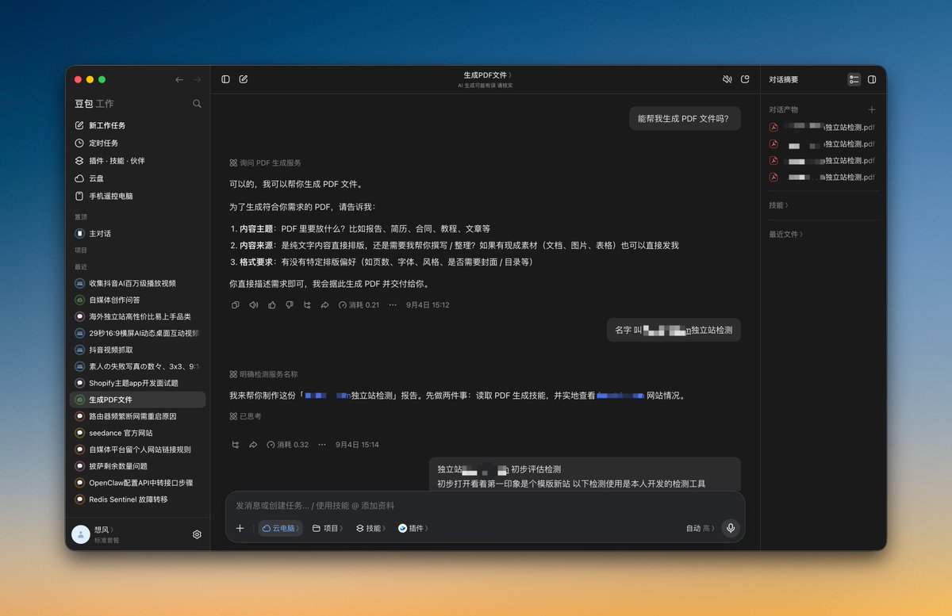Copy the reply dated 9月4日 15:12
The height and width of the screenshot is (616, 952).
235,304
